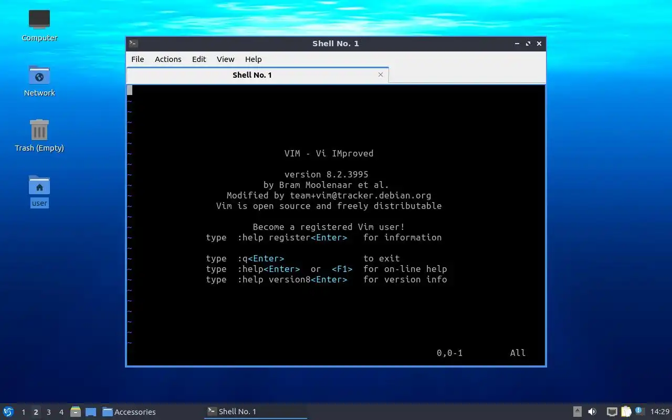Switch to virtual desktop 4

(61, 412)
